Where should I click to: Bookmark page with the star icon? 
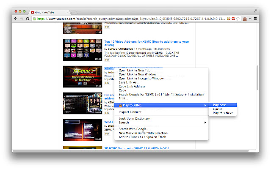point(238,19)
